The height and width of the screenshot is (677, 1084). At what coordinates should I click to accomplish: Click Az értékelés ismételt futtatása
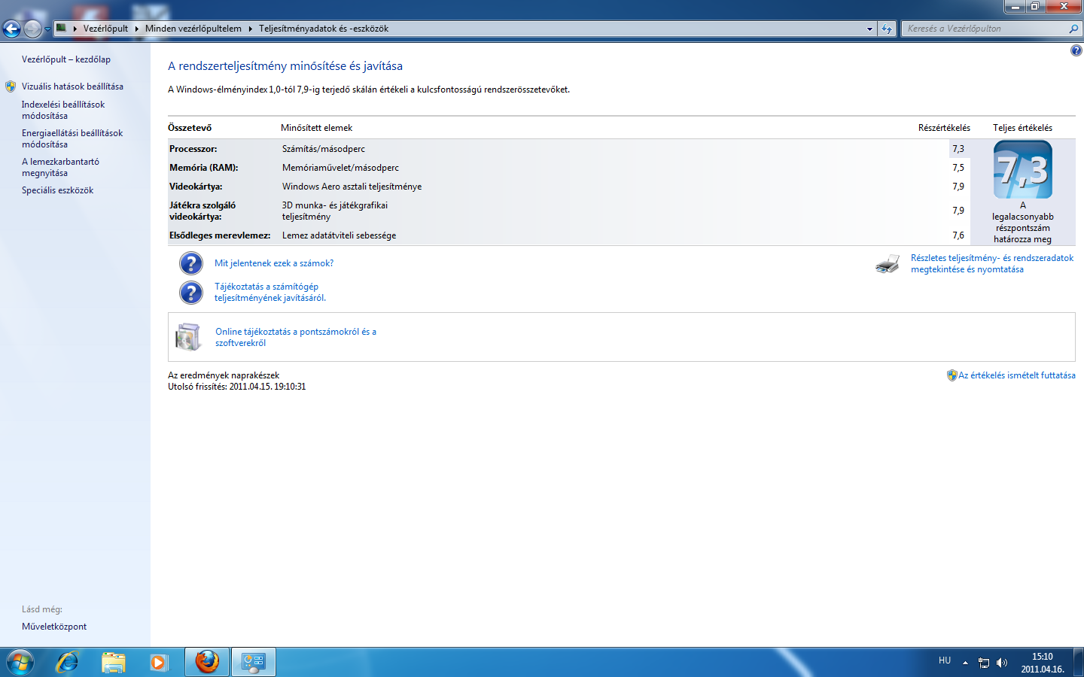coord(1017,375)
